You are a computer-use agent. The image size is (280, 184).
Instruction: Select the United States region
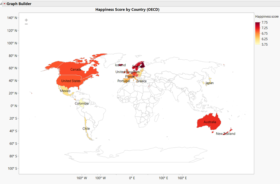pos(71,81)
